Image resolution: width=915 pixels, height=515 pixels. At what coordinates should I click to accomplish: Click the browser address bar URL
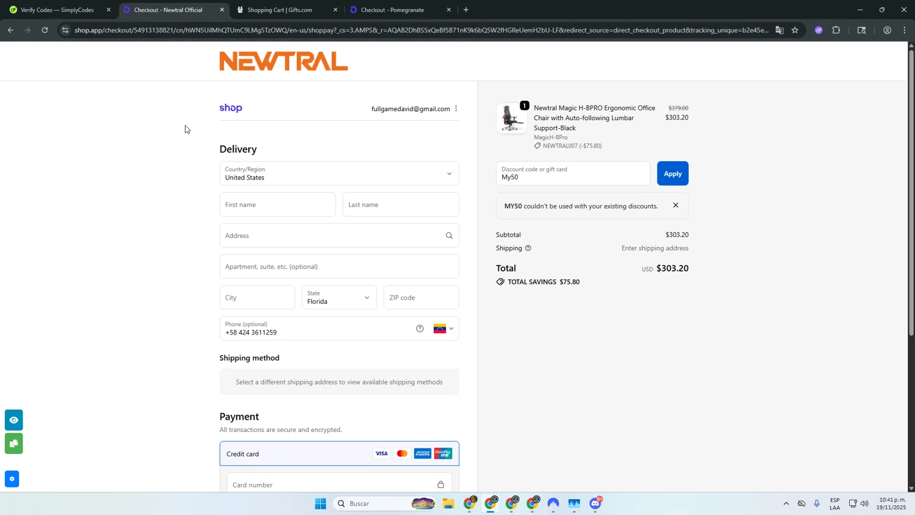[x=421, y=30]
